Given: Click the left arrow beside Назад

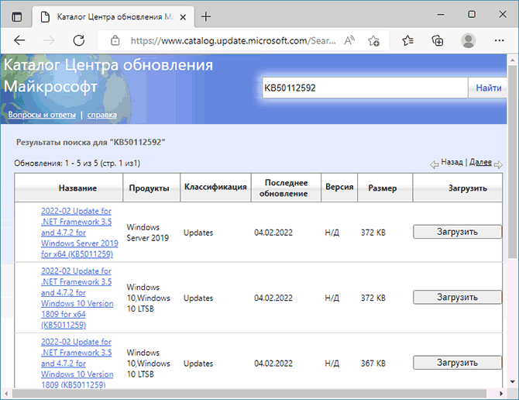Looking at the screenshot, I should [435, 164].
